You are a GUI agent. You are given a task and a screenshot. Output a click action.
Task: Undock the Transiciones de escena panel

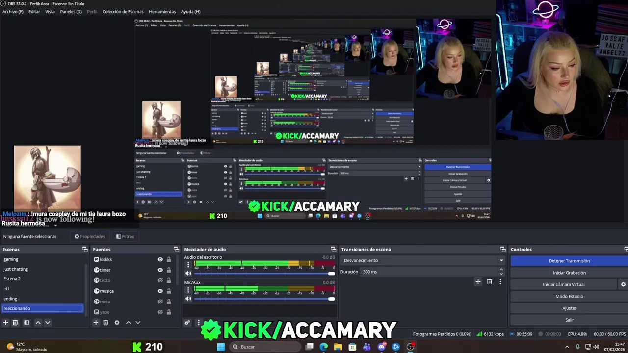point(503,249)
